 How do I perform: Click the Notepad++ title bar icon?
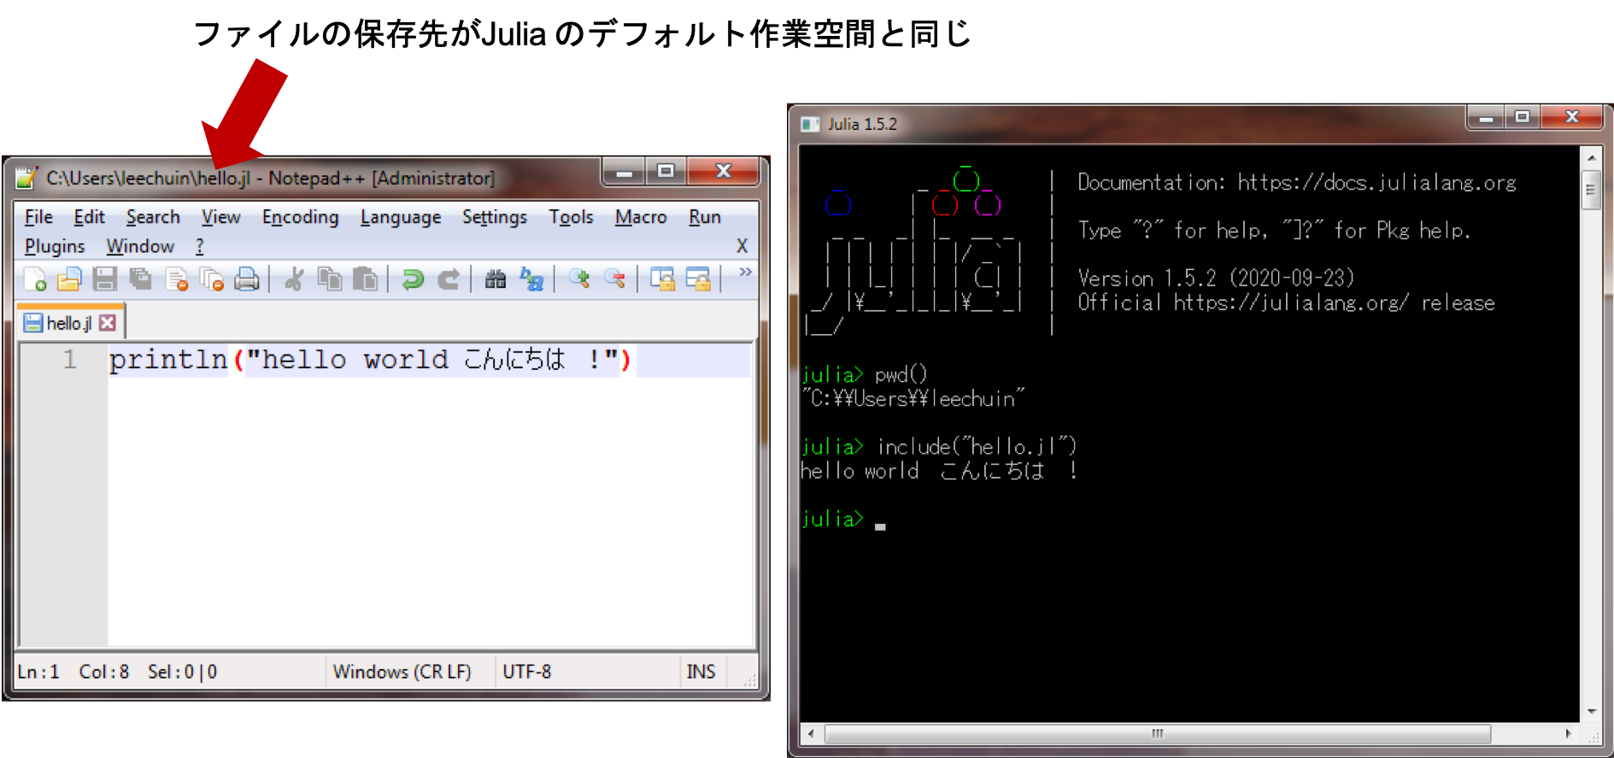click(26, 177)
